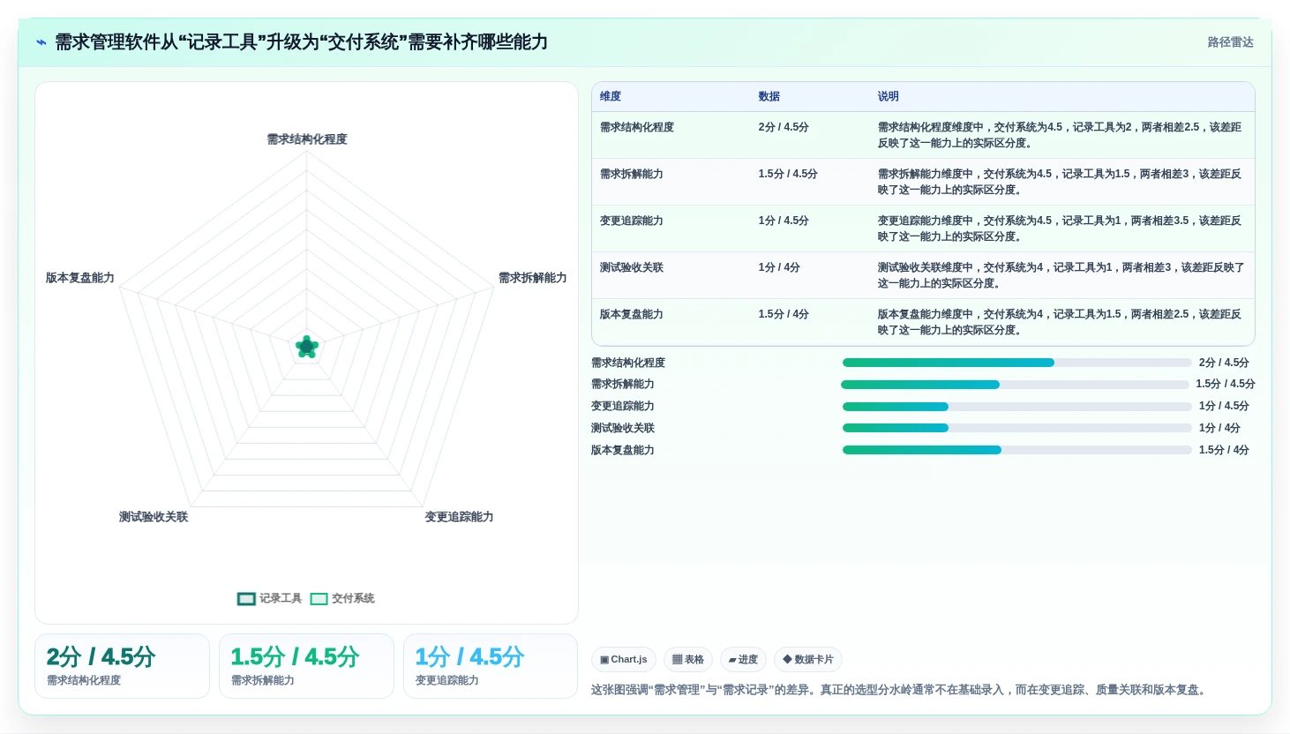The image size is (1290, 734).
Task: Click the 需求结构化程度 table row cell
Action: coord(637,127)
